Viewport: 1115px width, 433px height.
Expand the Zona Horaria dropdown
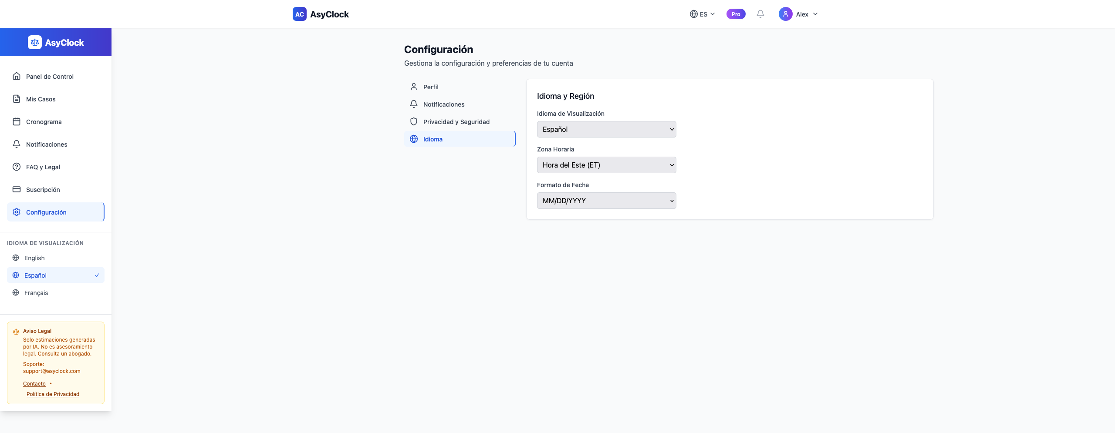click(606, 165)
